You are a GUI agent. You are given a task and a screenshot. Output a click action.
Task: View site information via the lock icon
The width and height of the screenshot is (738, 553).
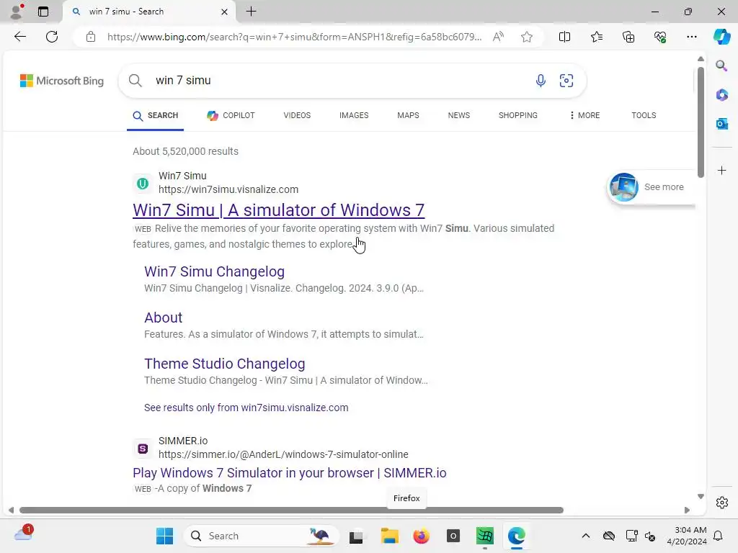[x=91, y=37]
